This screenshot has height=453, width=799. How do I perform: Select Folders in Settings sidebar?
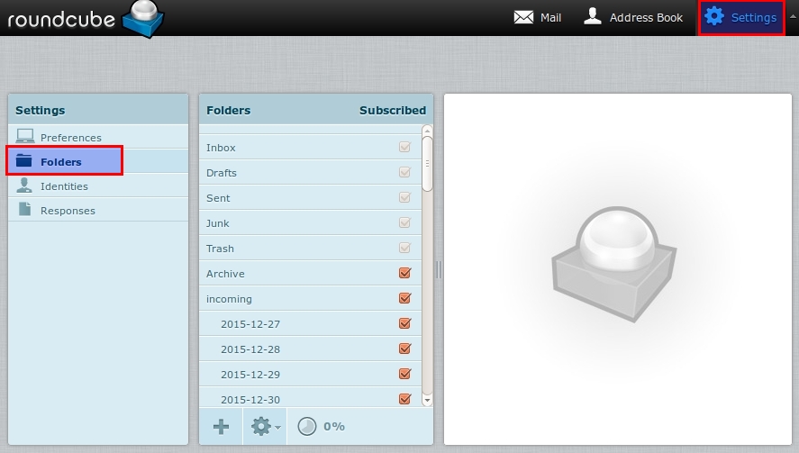61,162
